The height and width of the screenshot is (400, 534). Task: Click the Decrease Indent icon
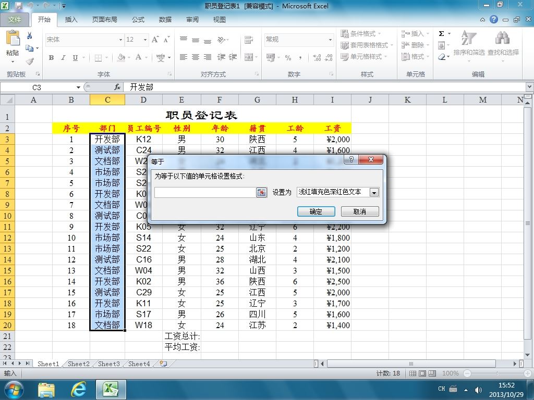[x=221, y=57]
